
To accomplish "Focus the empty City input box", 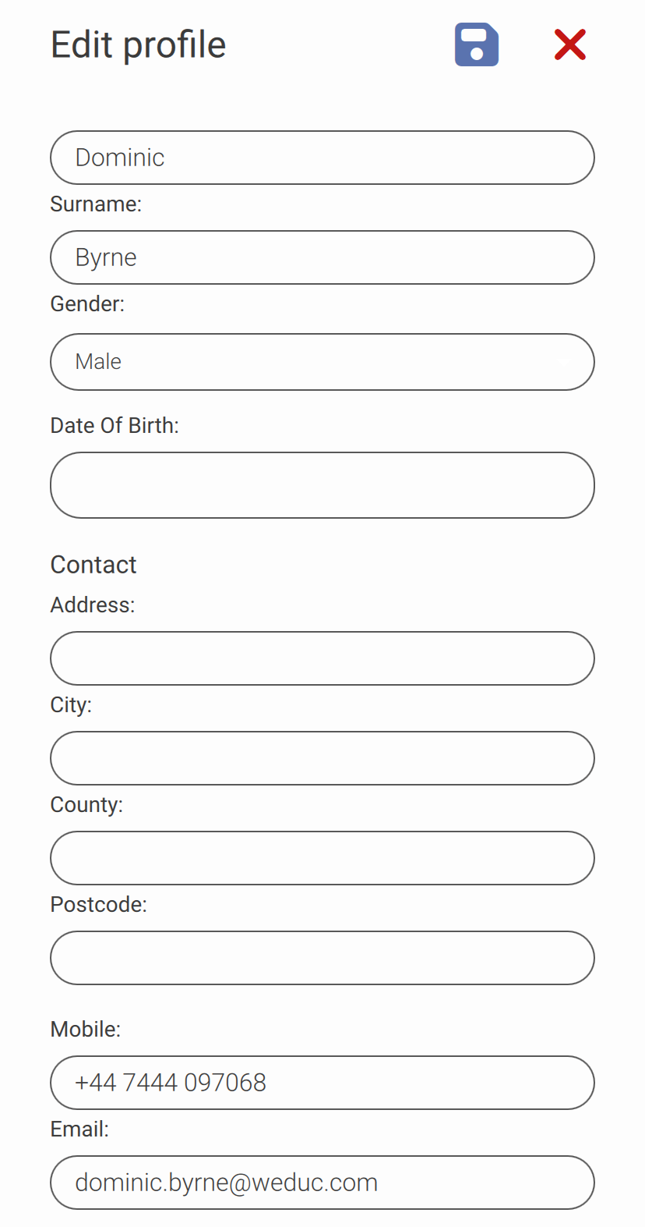I will coord(322,758).
